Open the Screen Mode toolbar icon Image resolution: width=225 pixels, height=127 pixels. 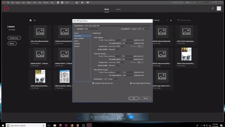tap(83, 2)
